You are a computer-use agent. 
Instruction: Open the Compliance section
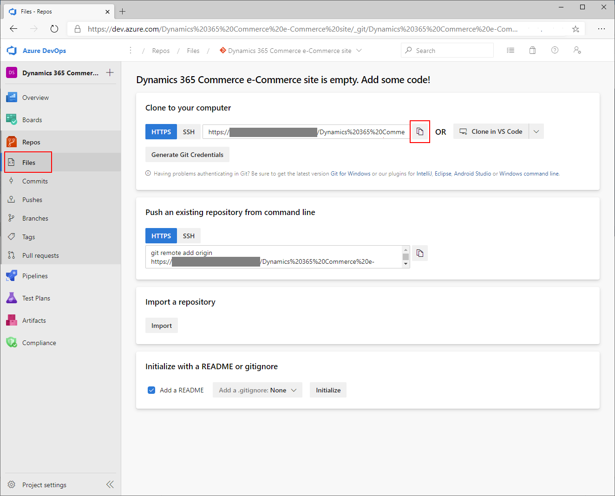pyautogui.click(x=12, y=342)
